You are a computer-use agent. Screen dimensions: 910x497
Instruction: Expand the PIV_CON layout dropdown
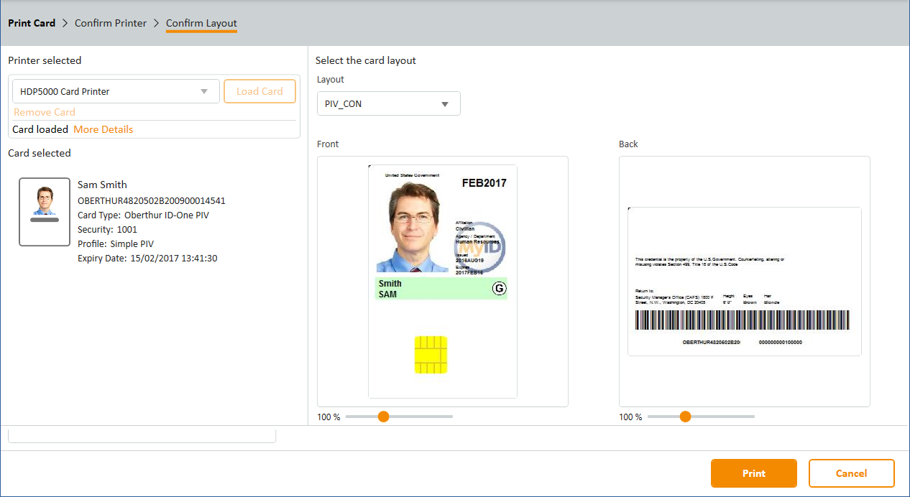pos(388,103)
